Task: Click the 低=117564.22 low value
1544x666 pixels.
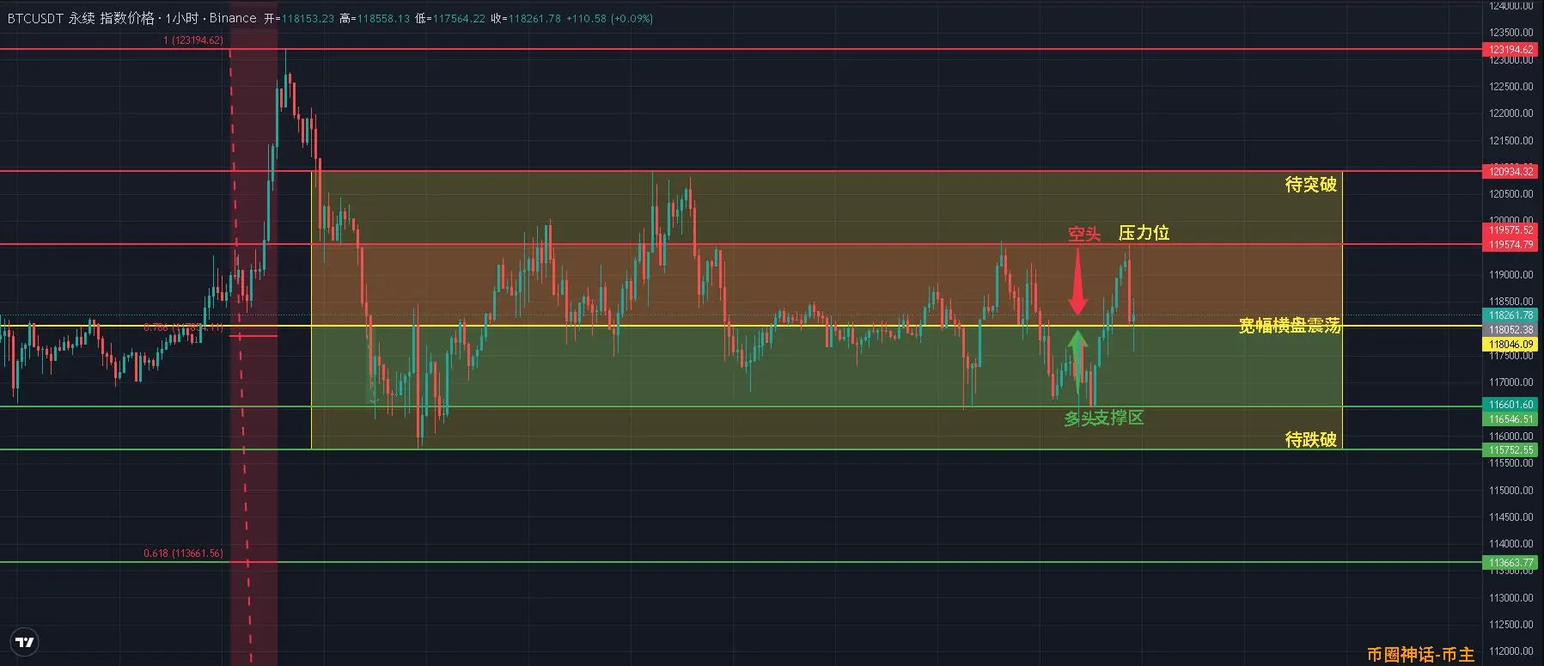Action: click(x=450, y=18)
